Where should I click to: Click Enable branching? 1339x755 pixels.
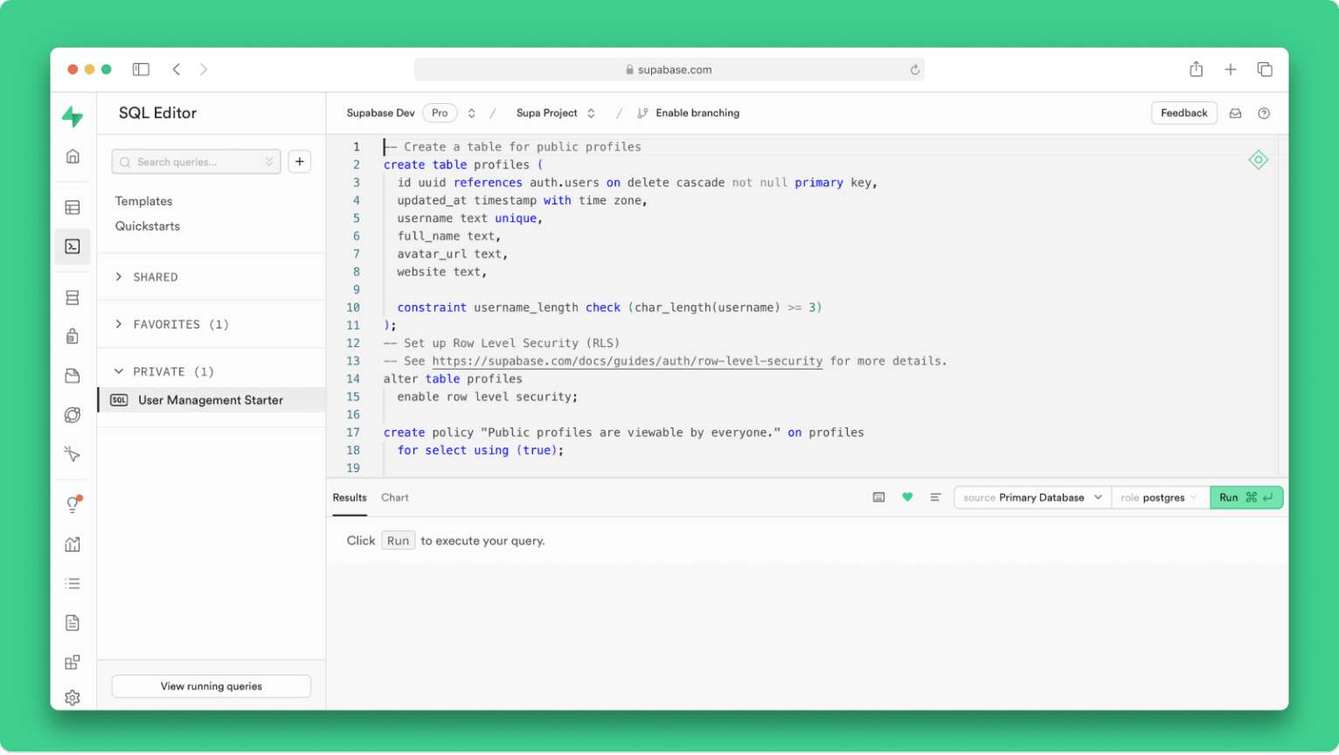click(697, 114)
